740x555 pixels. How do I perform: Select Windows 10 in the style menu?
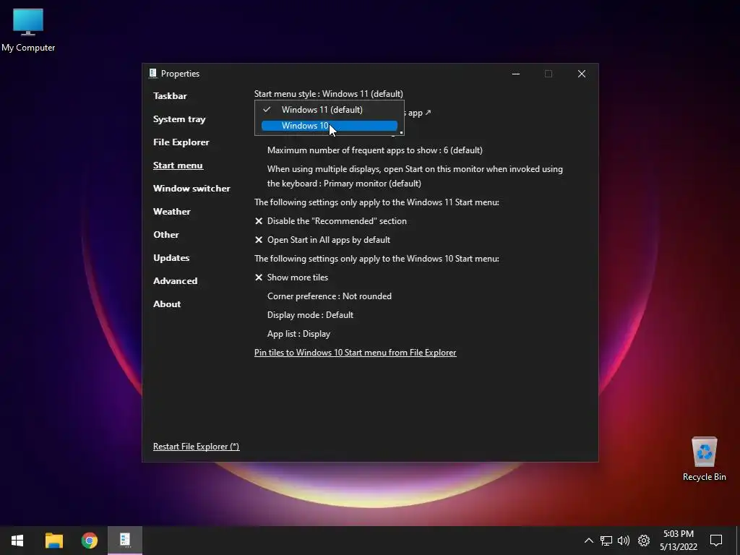[x=330, y=126]
